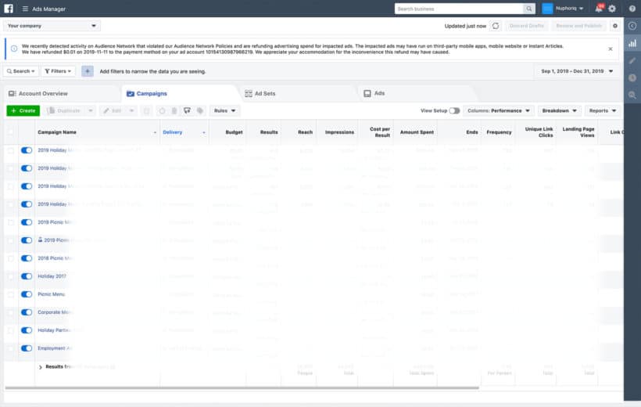Click the horizontal scrollbar below the table
Image resolution: width=641 pixels, height=407 pixels.
pyautogui.click(x=242, y=387)
